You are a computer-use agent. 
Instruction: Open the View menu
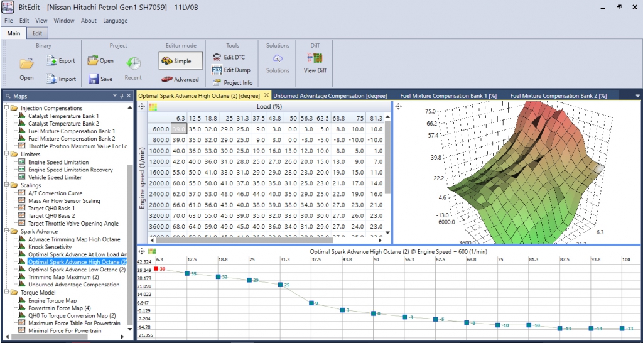[x=41, y=21]
